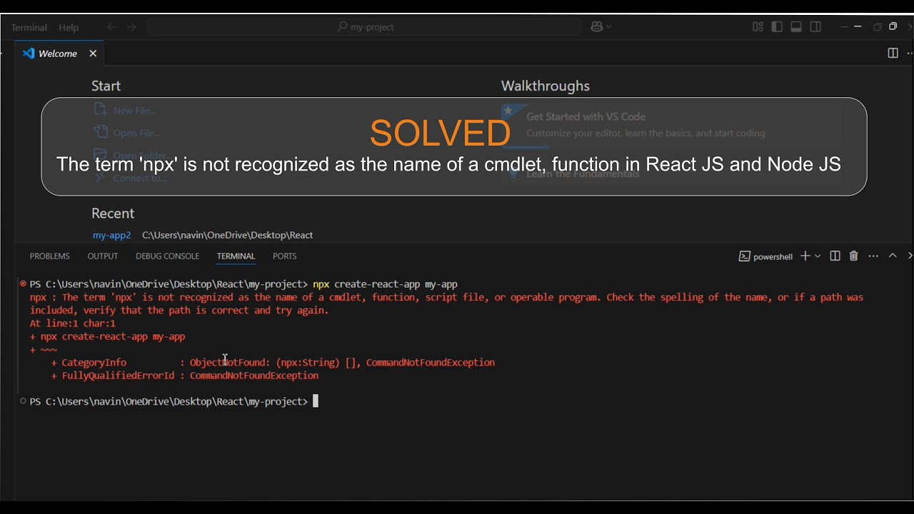Switch to the Problems panel tab
Screen dimensions: 914x514
pyautogui.click(x=50, y=256)
